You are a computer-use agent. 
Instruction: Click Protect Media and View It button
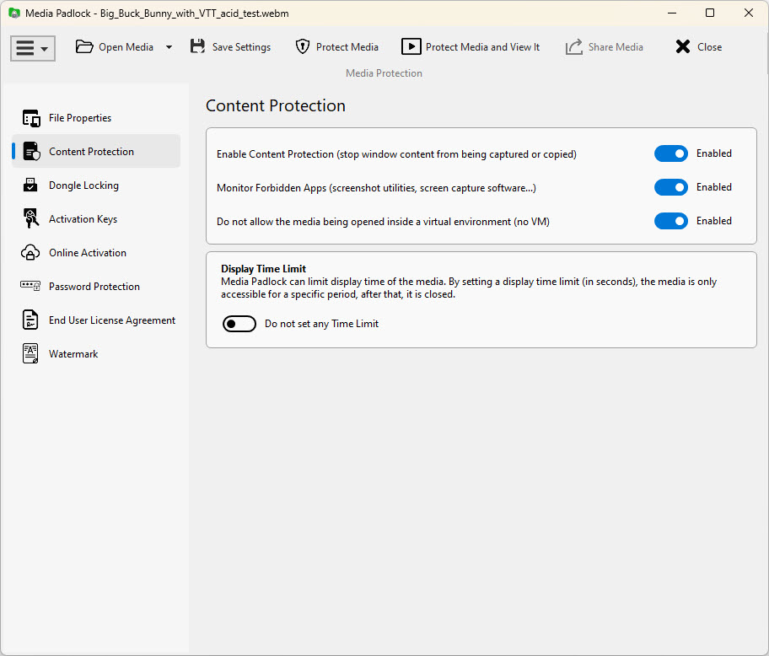tap(471, 47)
